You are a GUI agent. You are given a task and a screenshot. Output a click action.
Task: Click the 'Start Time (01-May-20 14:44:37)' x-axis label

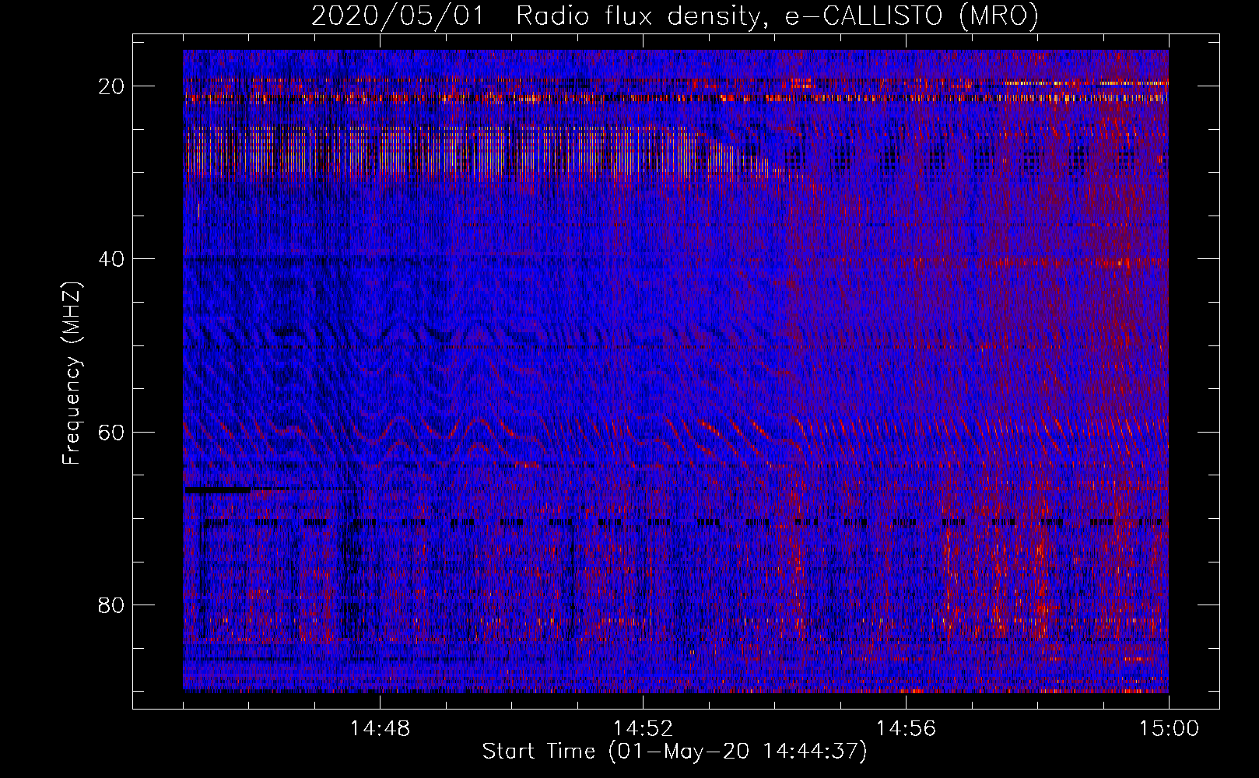click(674, 752)
